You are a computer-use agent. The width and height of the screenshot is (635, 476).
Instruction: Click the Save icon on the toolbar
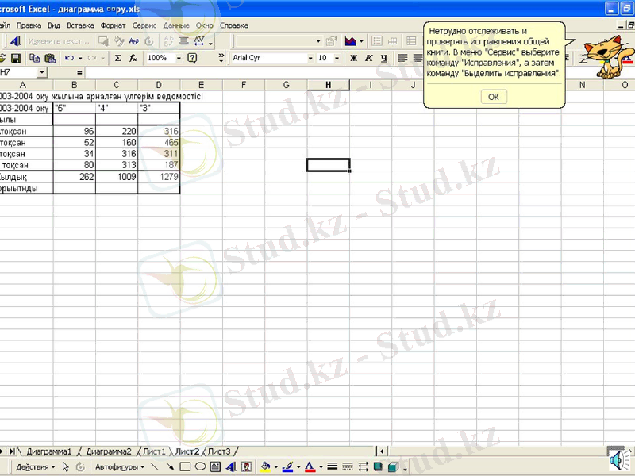click(x=14, y=58)
